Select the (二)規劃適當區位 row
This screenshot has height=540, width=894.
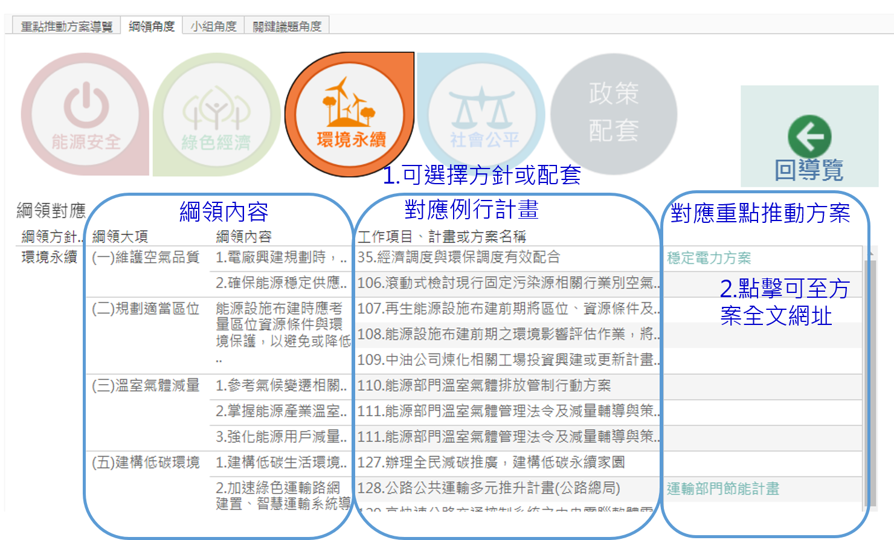[x=146, y=309]
